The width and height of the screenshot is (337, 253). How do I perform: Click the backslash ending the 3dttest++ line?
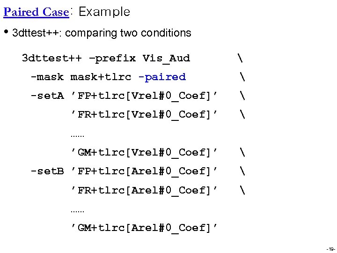coord(240,59)
